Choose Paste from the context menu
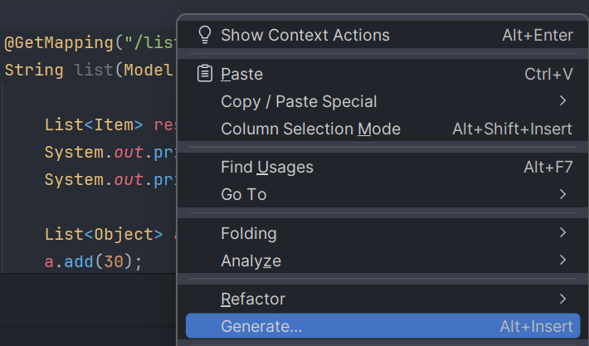This screenshot has height=346, width=589. click(242, 74)
